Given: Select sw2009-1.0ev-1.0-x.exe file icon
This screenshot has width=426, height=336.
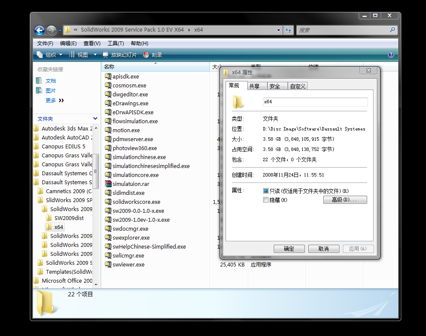Looking at the screenshot, I should pyautogui.click(x=108, y=220).
